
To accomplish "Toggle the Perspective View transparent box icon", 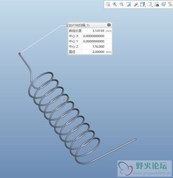I will pyautogui.click(x=164, y=4).
